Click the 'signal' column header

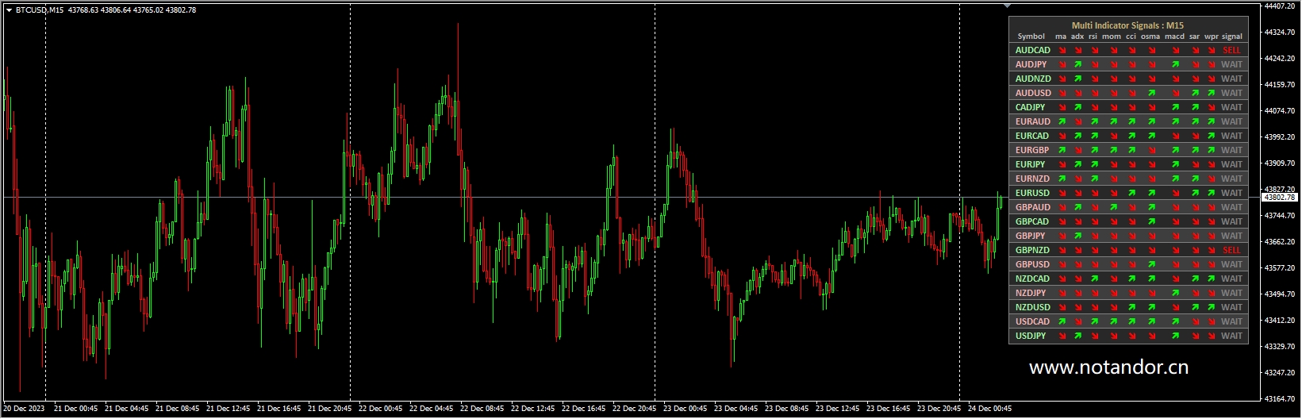pyautogui.click(x=1232, y=37)
